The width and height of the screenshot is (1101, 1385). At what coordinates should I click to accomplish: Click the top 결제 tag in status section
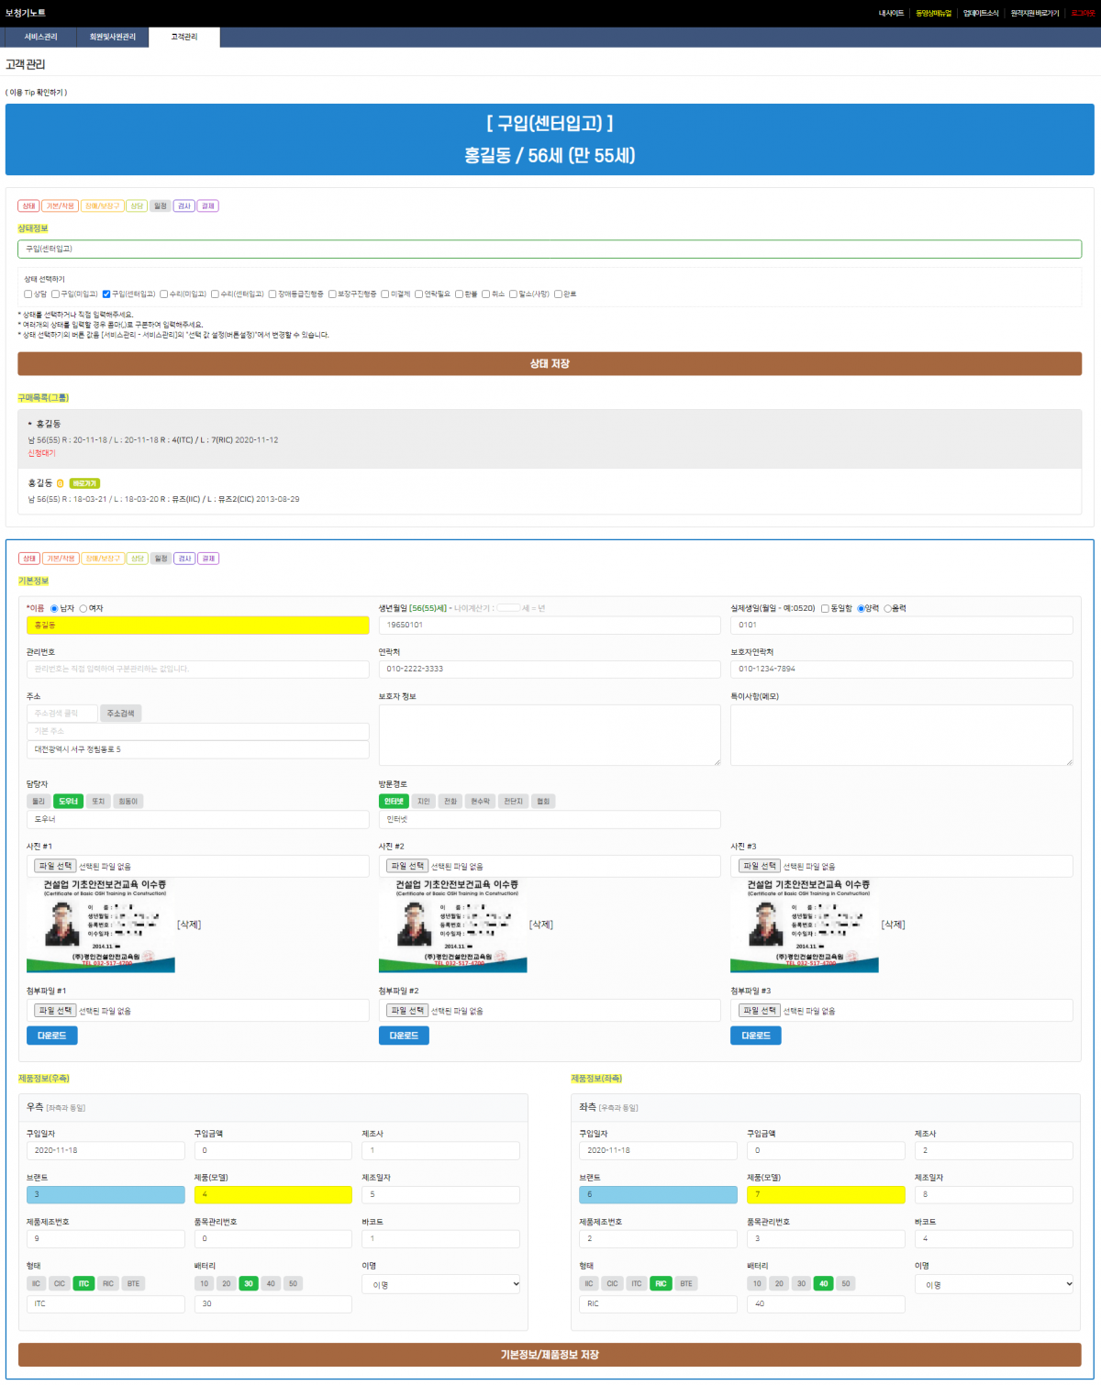[208, 205]
